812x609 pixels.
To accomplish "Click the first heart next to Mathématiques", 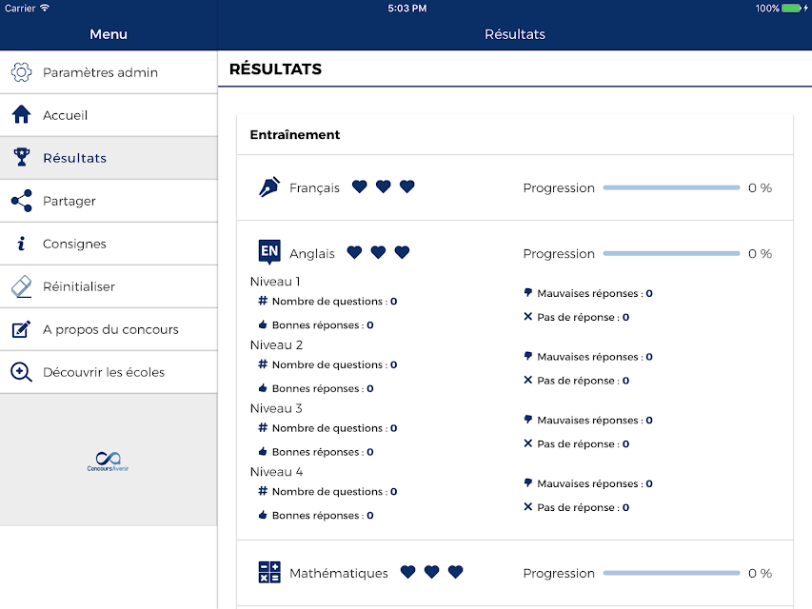I will (x=408, y=572).
